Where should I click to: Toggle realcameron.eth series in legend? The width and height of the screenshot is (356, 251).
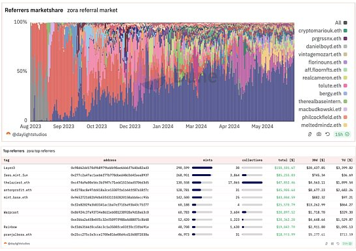pos(325,78)
